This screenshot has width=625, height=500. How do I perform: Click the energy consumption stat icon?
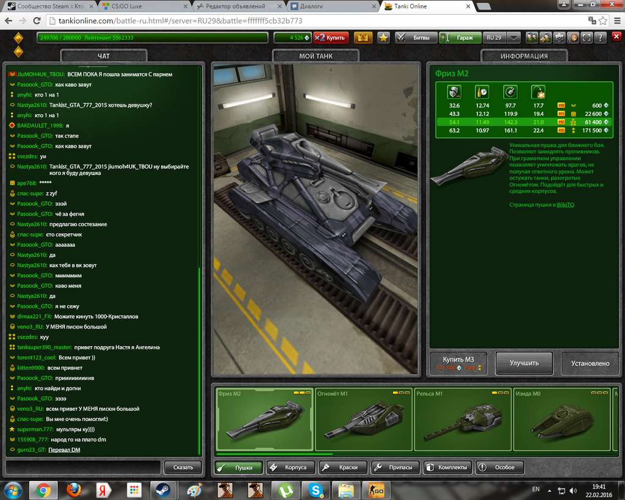[x=482, y=92]
